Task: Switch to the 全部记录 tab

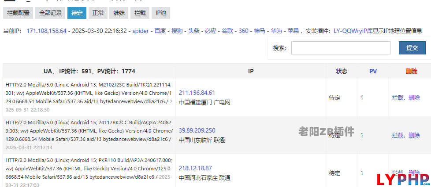Action: 50,13
